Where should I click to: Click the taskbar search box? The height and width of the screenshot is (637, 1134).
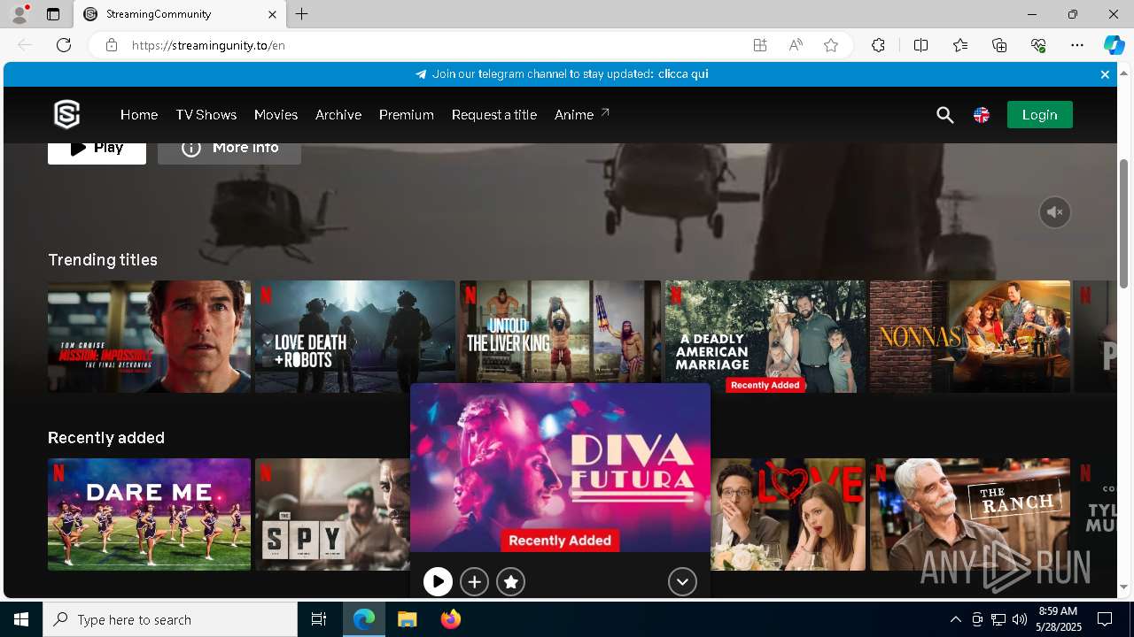tap(170, 619)
